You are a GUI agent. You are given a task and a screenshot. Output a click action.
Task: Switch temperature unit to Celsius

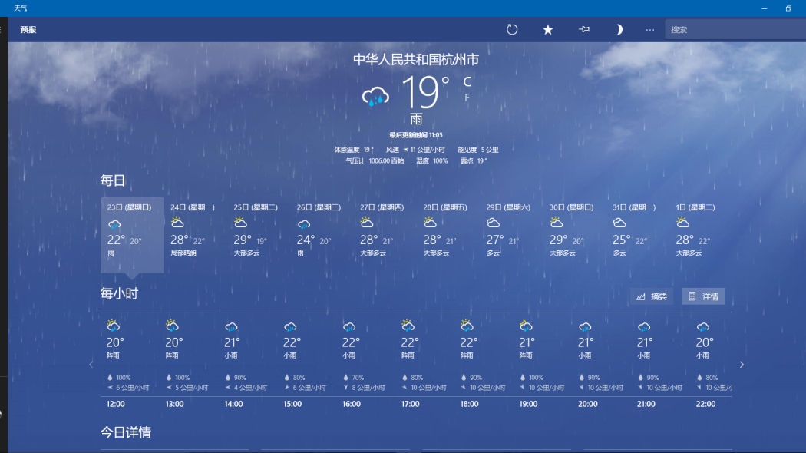point(467,81)
